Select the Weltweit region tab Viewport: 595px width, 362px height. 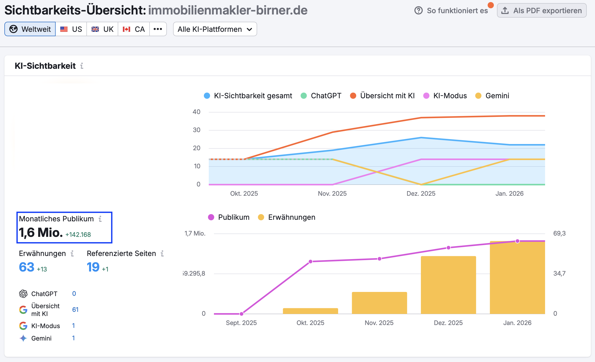click(x=30, y=29)
